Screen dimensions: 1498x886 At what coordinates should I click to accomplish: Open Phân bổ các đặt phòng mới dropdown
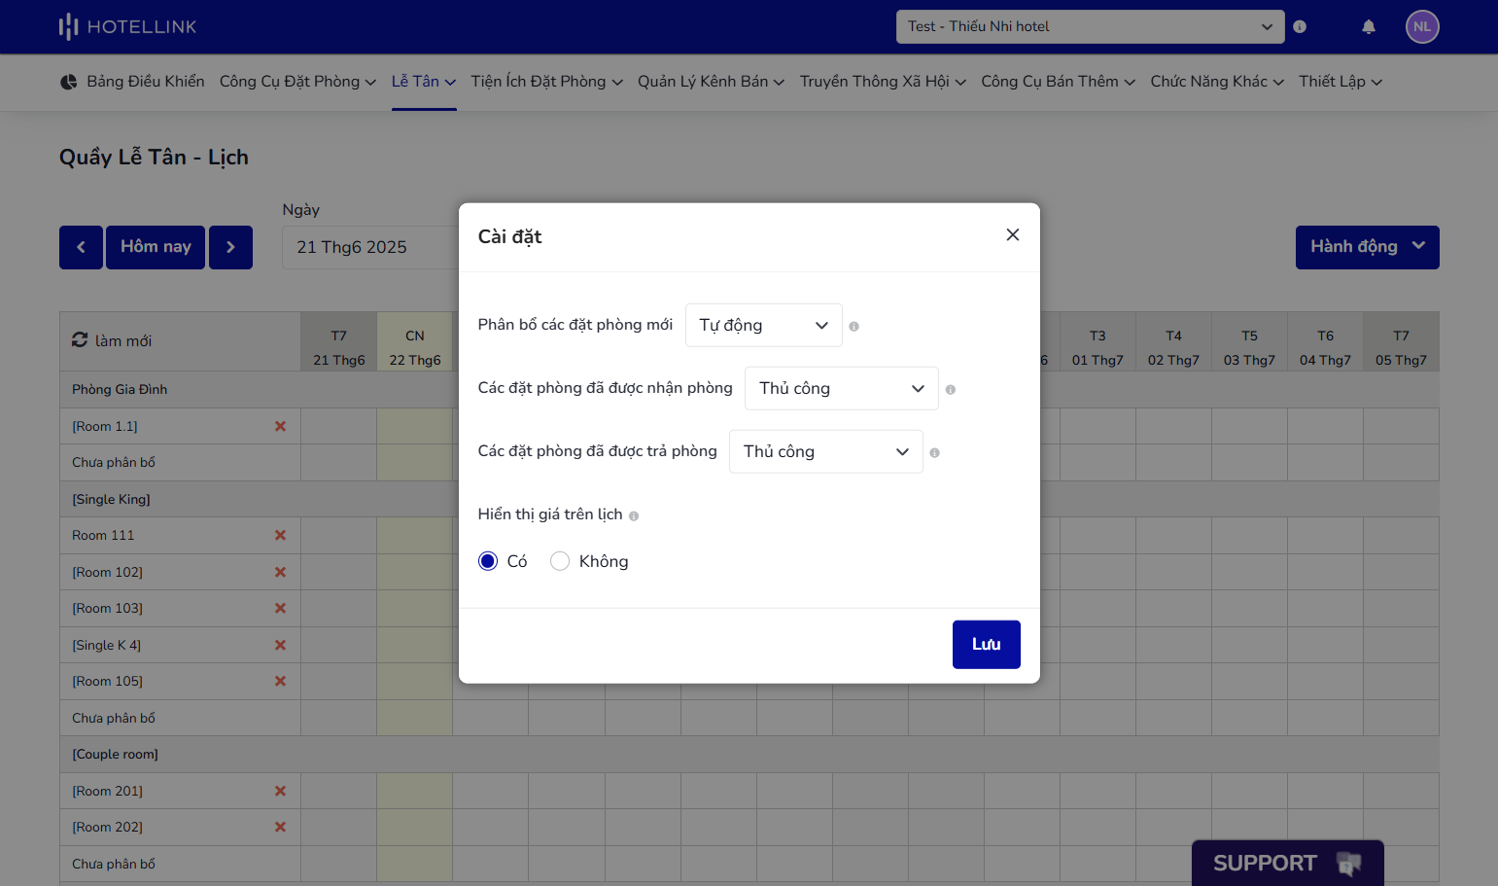(x=763, y=325)
